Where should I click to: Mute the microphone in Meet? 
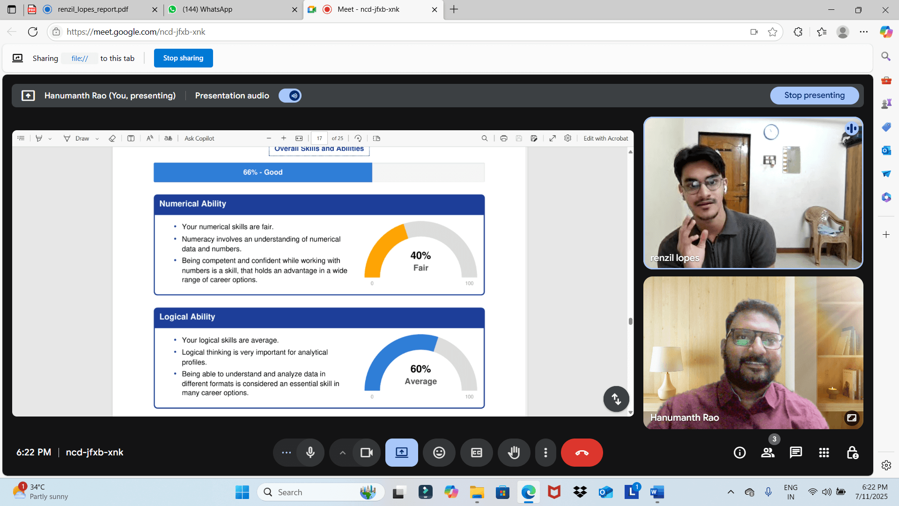(310, 453)
